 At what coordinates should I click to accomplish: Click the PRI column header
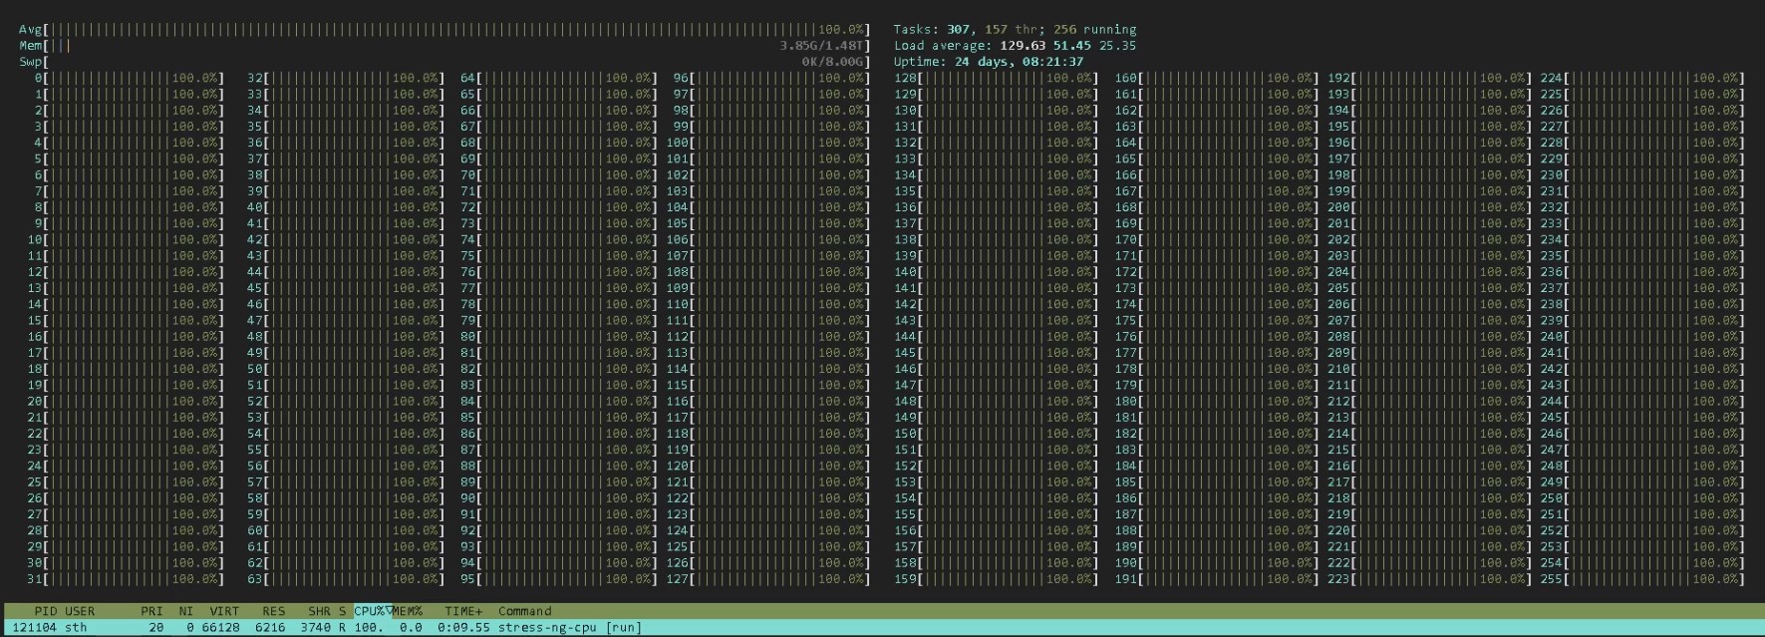151,611
